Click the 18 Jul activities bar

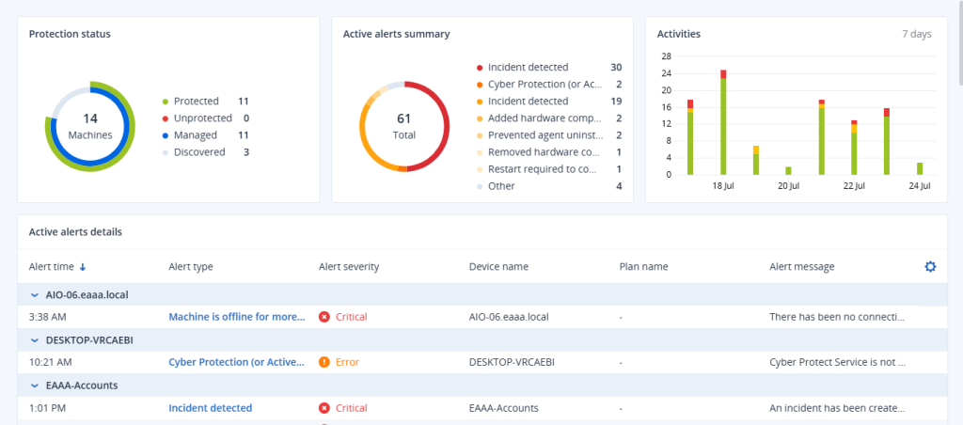click(x=723, y=122)
